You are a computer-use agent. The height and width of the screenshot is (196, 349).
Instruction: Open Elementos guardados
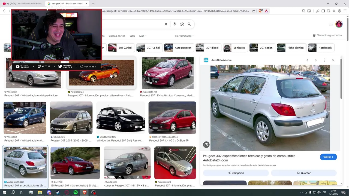point(327,35)
